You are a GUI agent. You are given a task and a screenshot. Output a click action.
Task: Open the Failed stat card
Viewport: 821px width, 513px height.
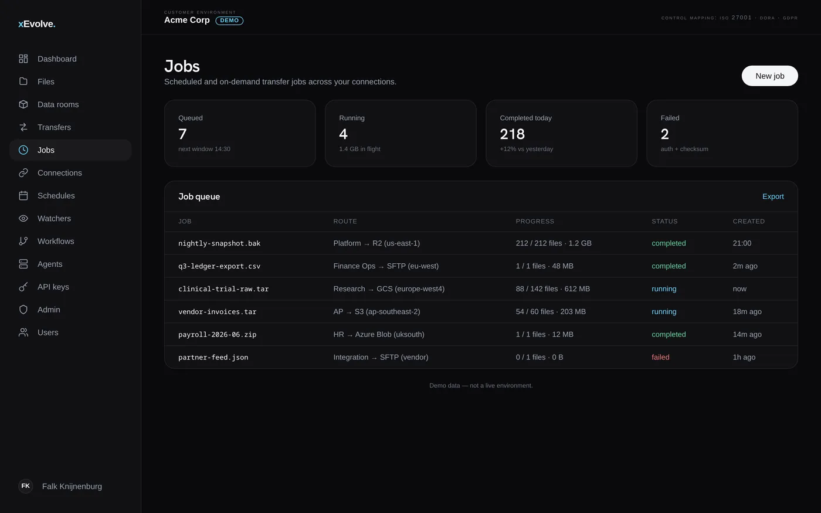[x=722, y=133]
